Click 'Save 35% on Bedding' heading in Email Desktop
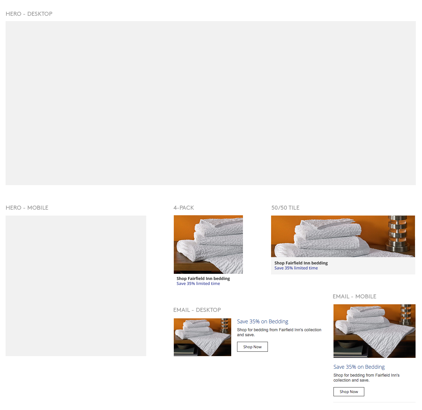The image size is (422, 410). [x=263, y=322]
